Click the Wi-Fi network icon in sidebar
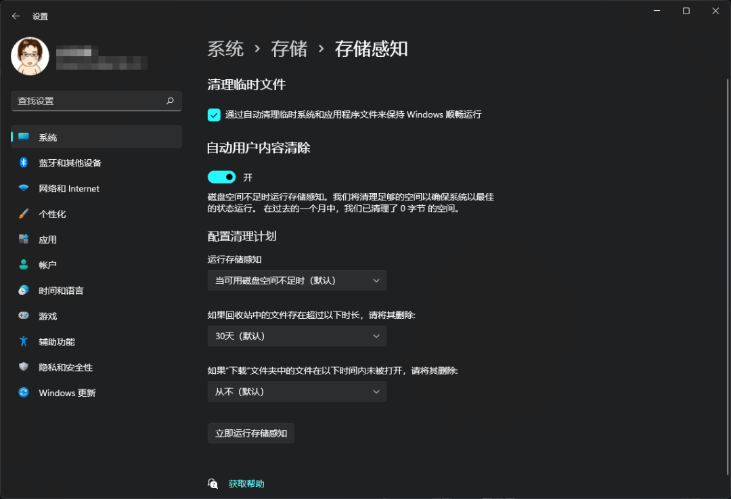 24,188
